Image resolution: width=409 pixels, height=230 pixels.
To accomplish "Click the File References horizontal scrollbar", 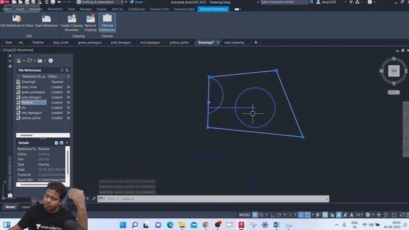I will [x=43, y=135].
